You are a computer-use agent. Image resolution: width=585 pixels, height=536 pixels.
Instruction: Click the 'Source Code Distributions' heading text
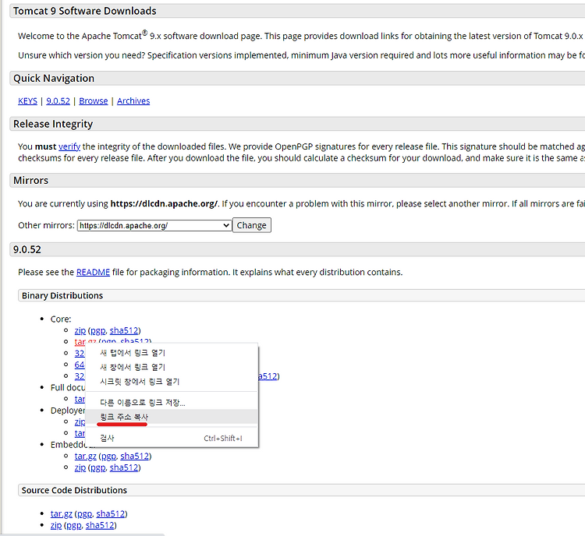click(74, 490)
